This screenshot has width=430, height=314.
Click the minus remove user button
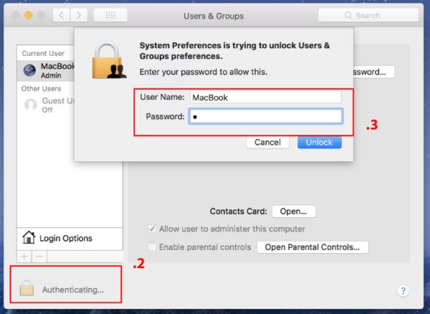coord(39,257)
